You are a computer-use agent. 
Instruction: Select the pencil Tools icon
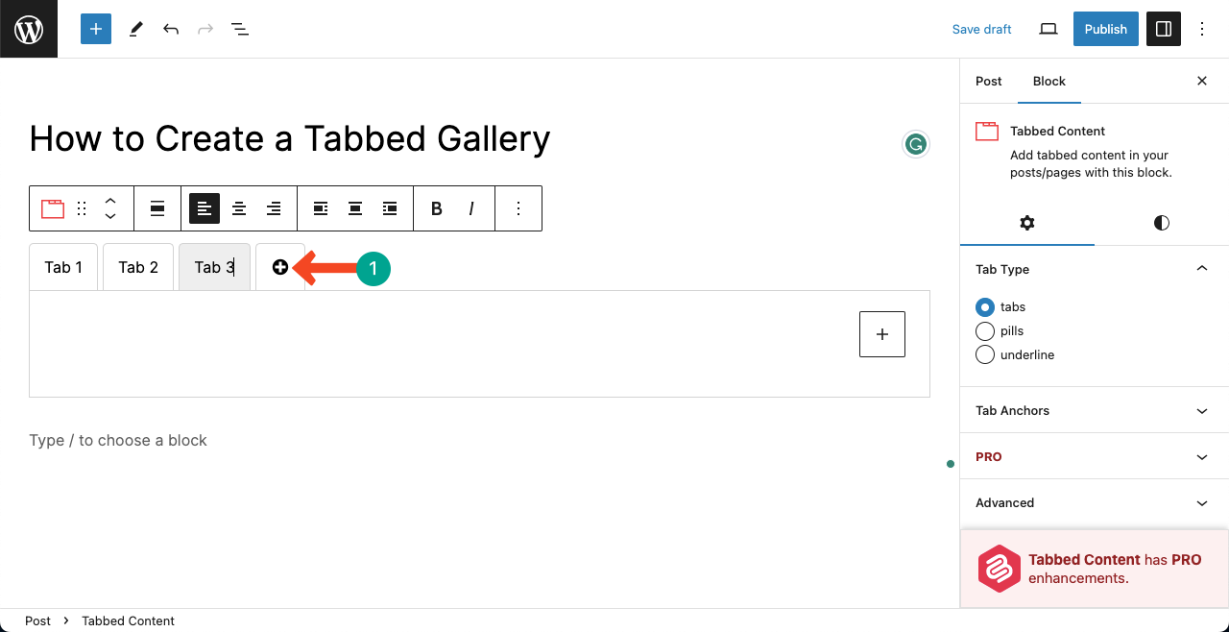tap(135, 29)
